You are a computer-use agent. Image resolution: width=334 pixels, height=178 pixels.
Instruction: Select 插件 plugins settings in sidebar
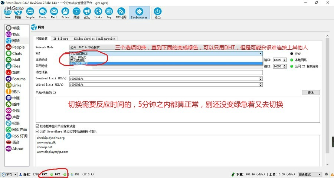coord(13,104)
